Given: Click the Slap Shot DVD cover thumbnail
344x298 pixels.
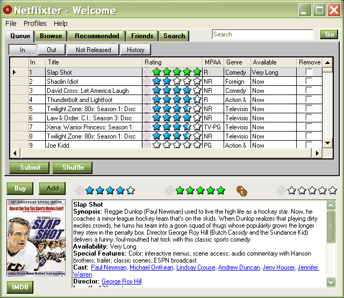Looking at the screenshot, I should [36, 238].
